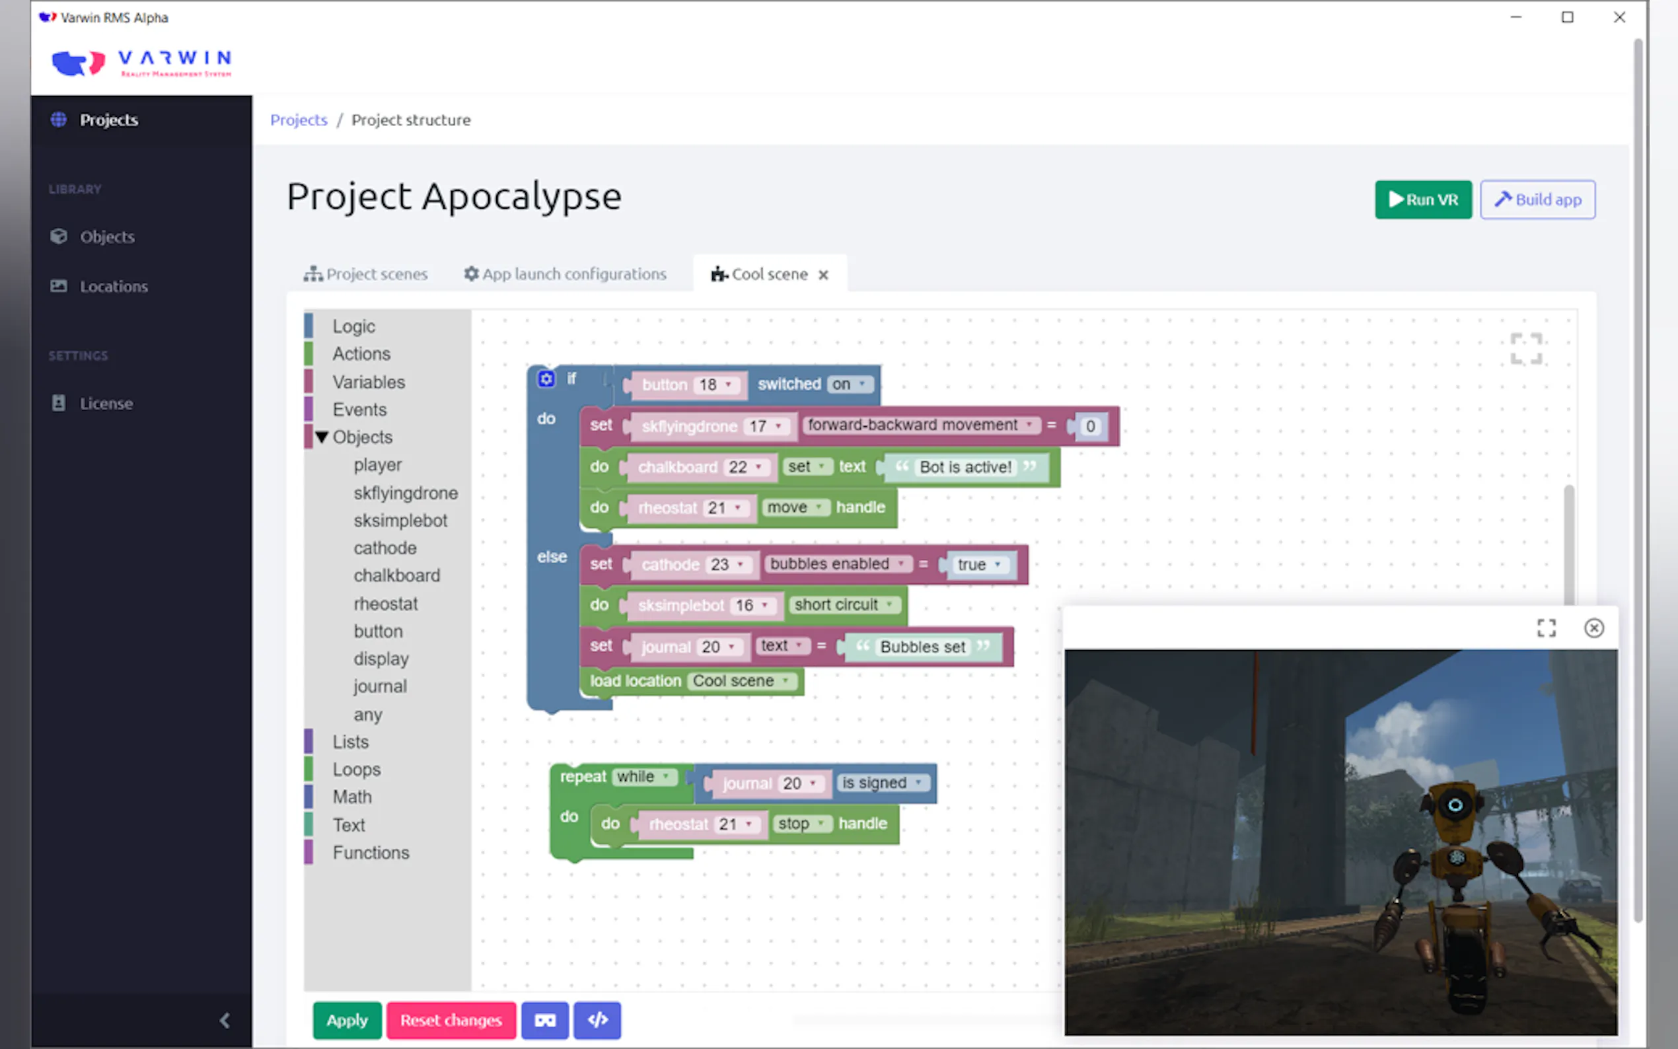Click the if block gear mutator icon

[546, 379]
